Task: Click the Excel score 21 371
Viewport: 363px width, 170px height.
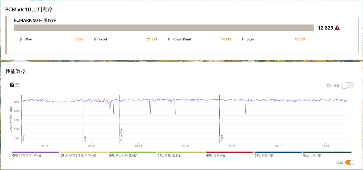Action: 152,39
